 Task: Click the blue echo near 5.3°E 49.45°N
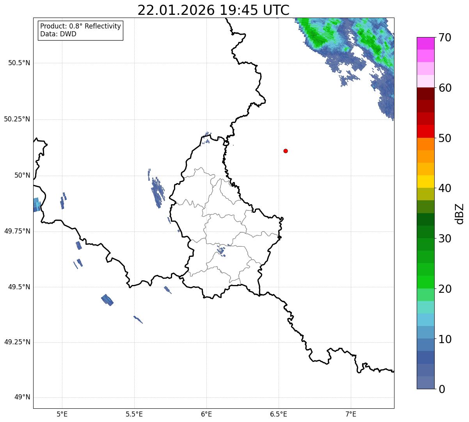point(107,300)
